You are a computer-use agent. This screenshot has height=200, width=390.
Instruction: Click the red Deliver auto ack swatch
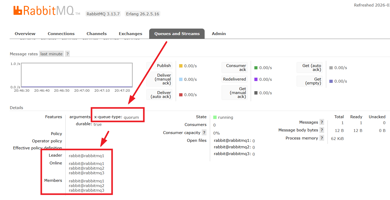click(181, 95)
